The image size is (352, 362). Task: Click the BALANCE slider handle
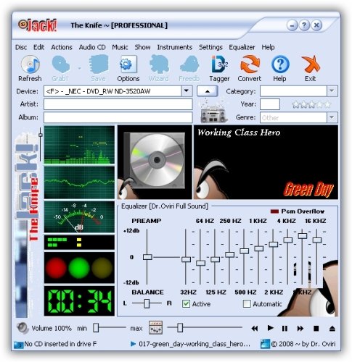pyautogui.click(x=147, y=303)
